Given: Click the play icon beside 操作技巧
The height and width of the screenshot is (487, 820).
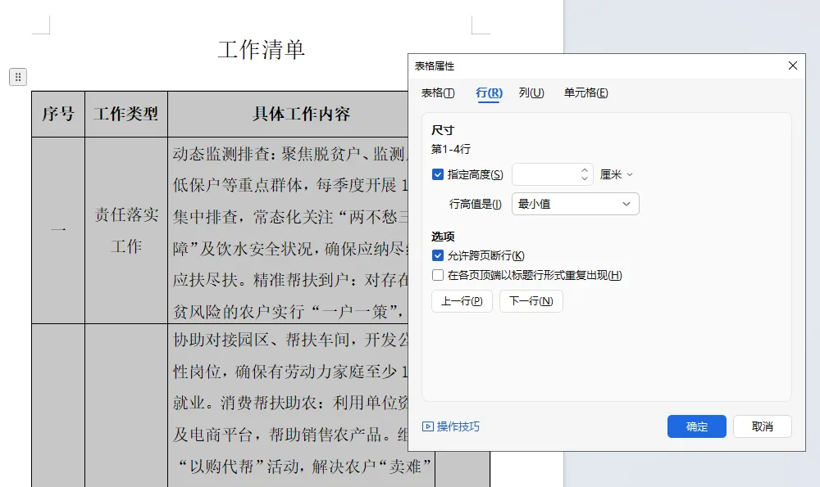Looking at the screenshot, I should coord(428,426).
